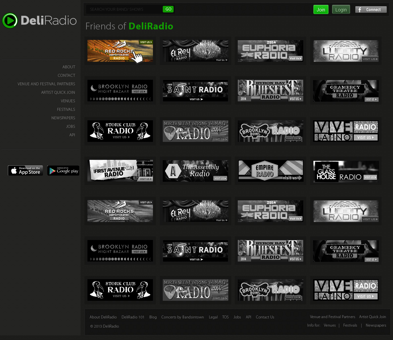Open the Empire Radio banner
The width and height of the screenshot is (393, 340).
271,171
